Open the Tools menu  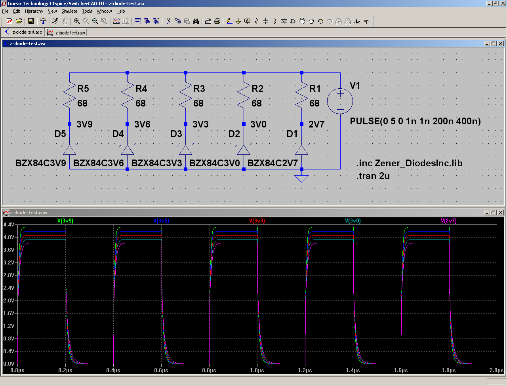click(x=87, y=11)
